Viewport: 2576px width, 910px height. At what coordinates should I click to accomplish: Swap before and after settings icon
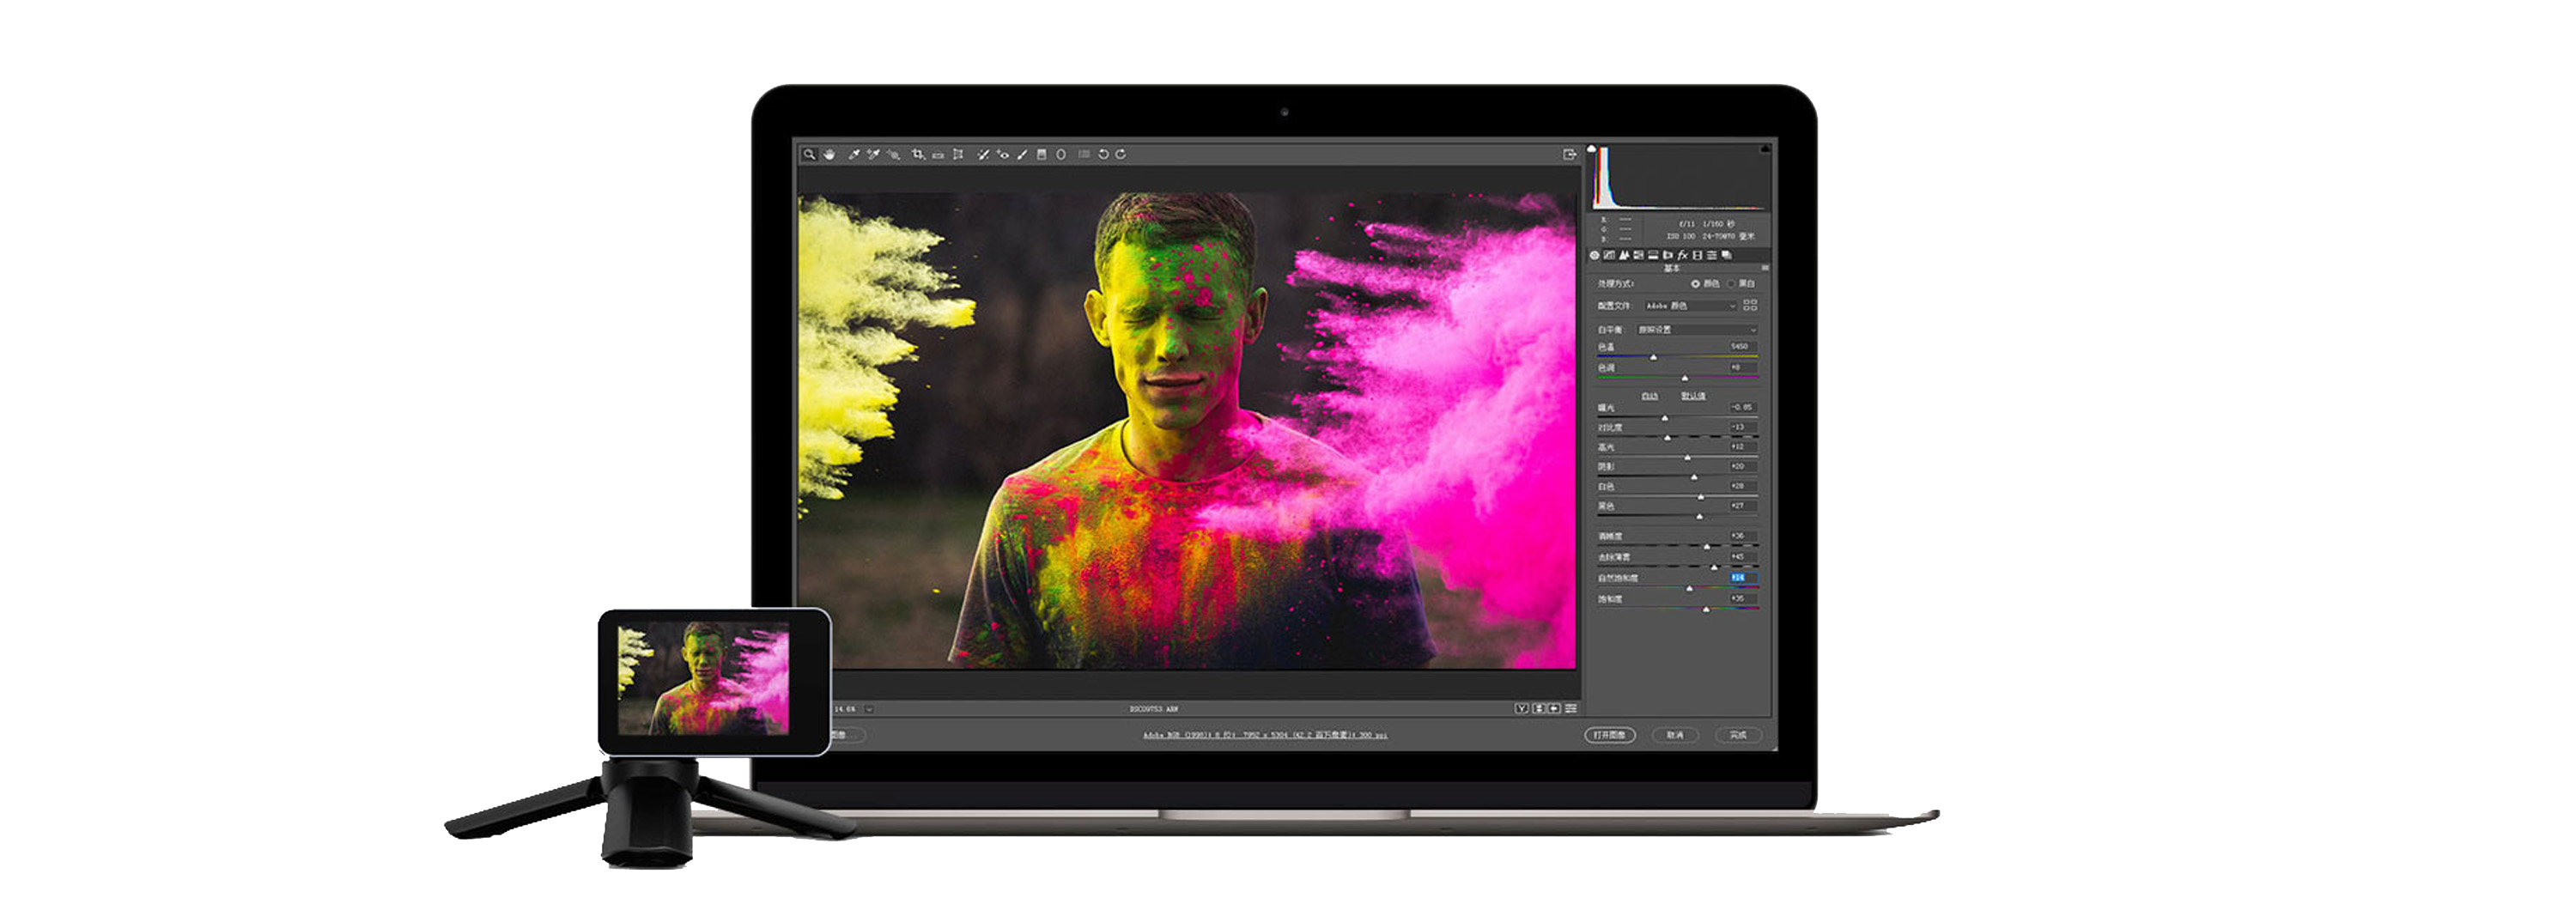click(1539, 709)
